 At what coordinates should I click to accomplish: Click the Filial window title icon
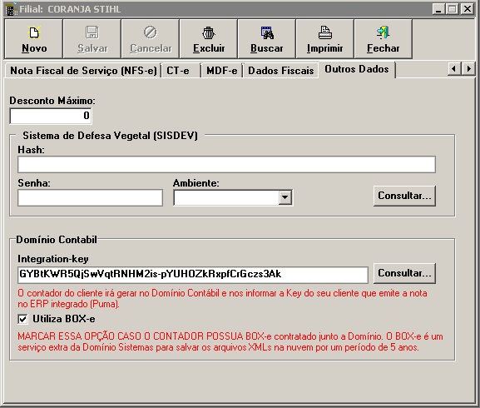12,9
